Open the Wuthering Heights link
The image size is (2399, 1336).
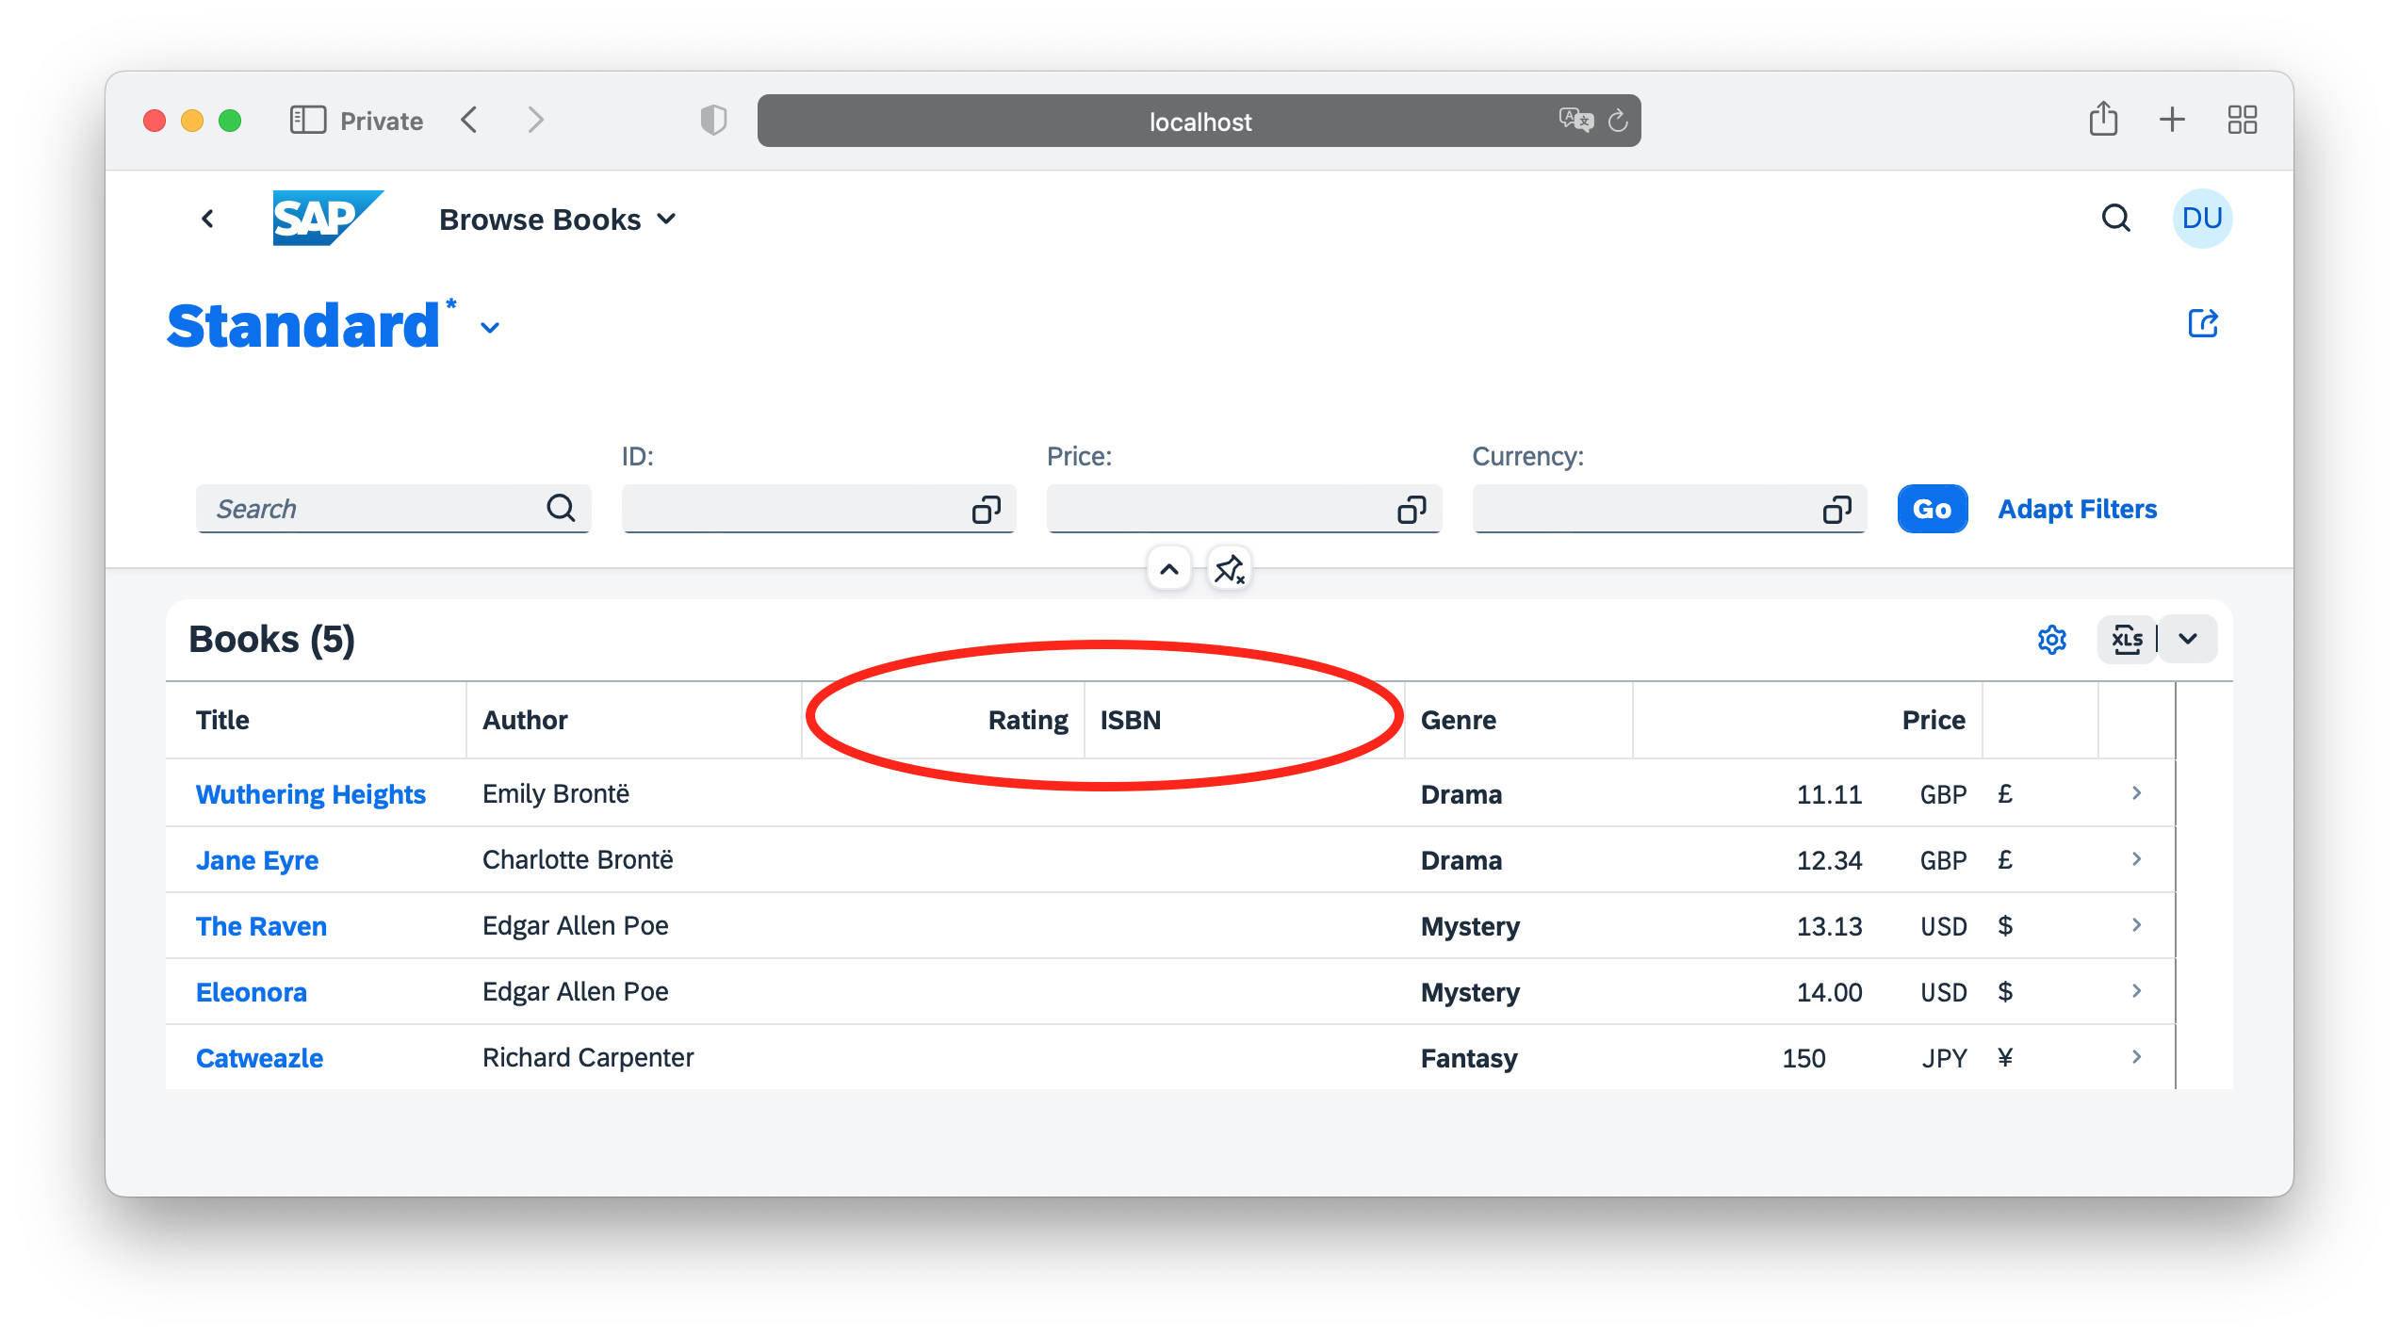[310, 794]
